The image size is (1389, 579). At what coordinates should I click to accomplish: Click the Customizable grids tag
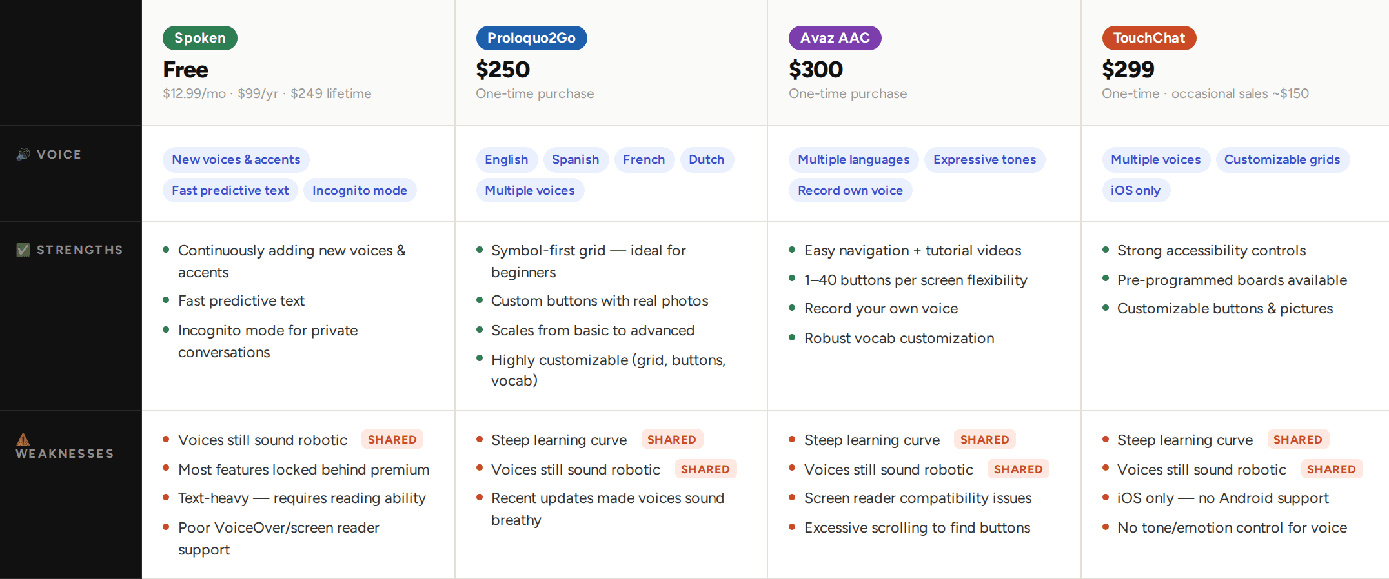click(x=1282, y=160)
